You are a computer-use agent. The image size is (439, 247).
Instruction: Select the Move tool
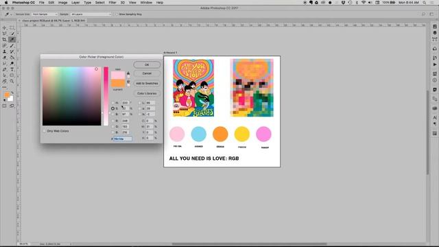[x=4, y=27]
